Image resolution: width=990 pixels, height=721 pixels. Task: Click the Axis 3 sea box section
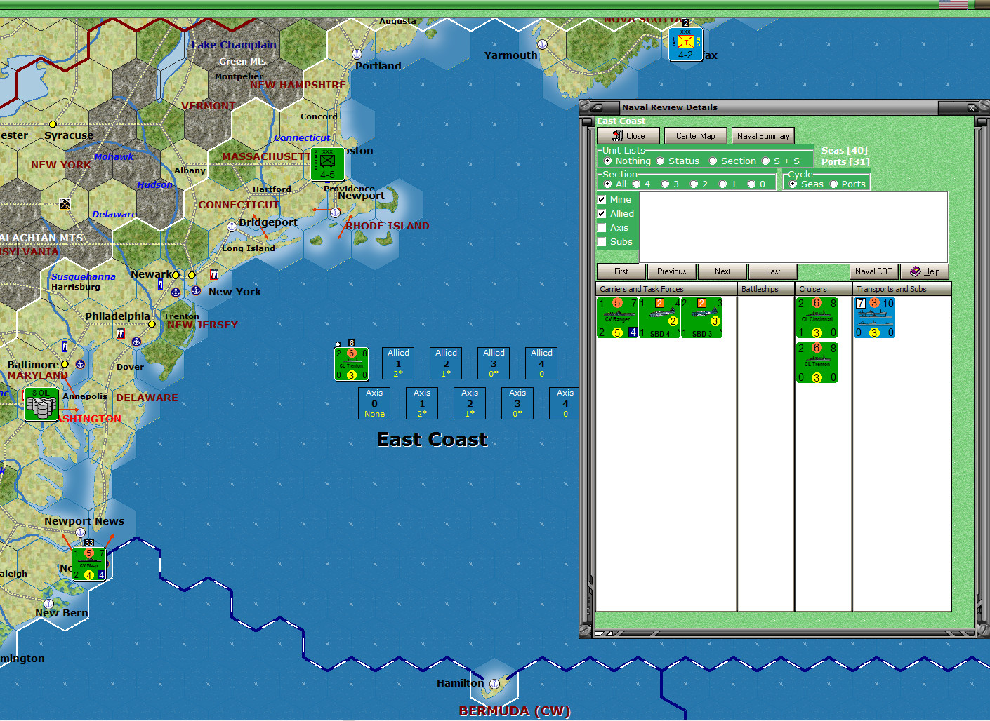(x=517, y=403)
